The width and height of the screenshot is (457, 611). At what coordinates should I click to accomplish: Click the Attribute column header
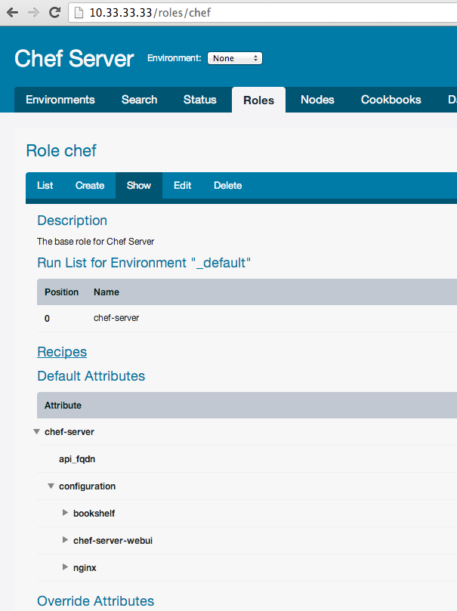tap(63, 406)
